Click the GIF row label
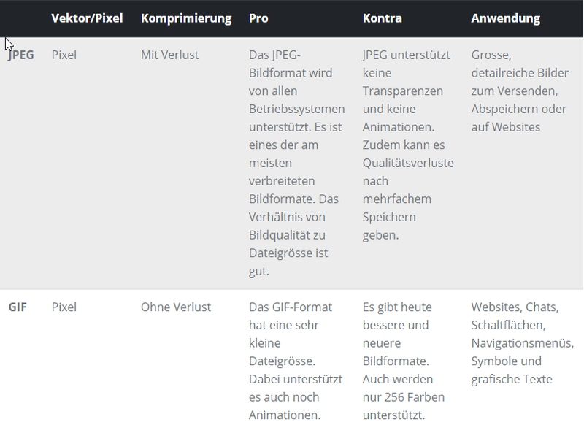This screenshot has height=433, width=584. tap(18, 307)
